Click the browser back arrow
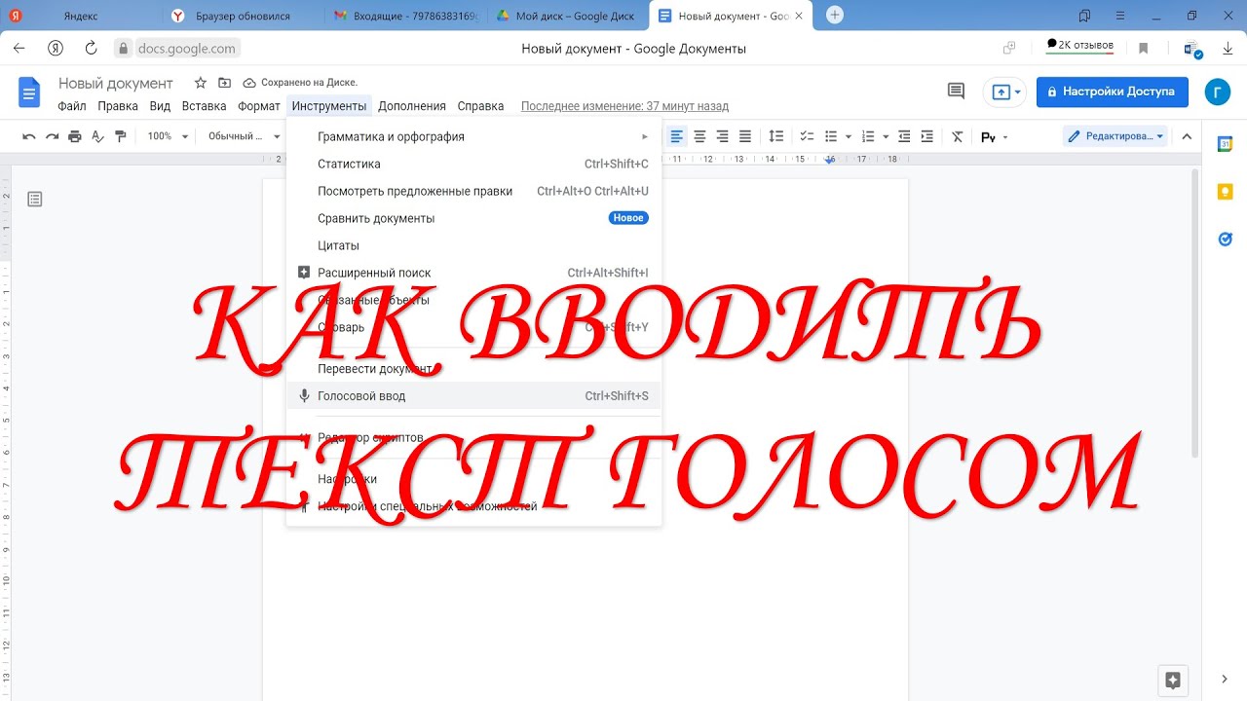 [19, 48]
